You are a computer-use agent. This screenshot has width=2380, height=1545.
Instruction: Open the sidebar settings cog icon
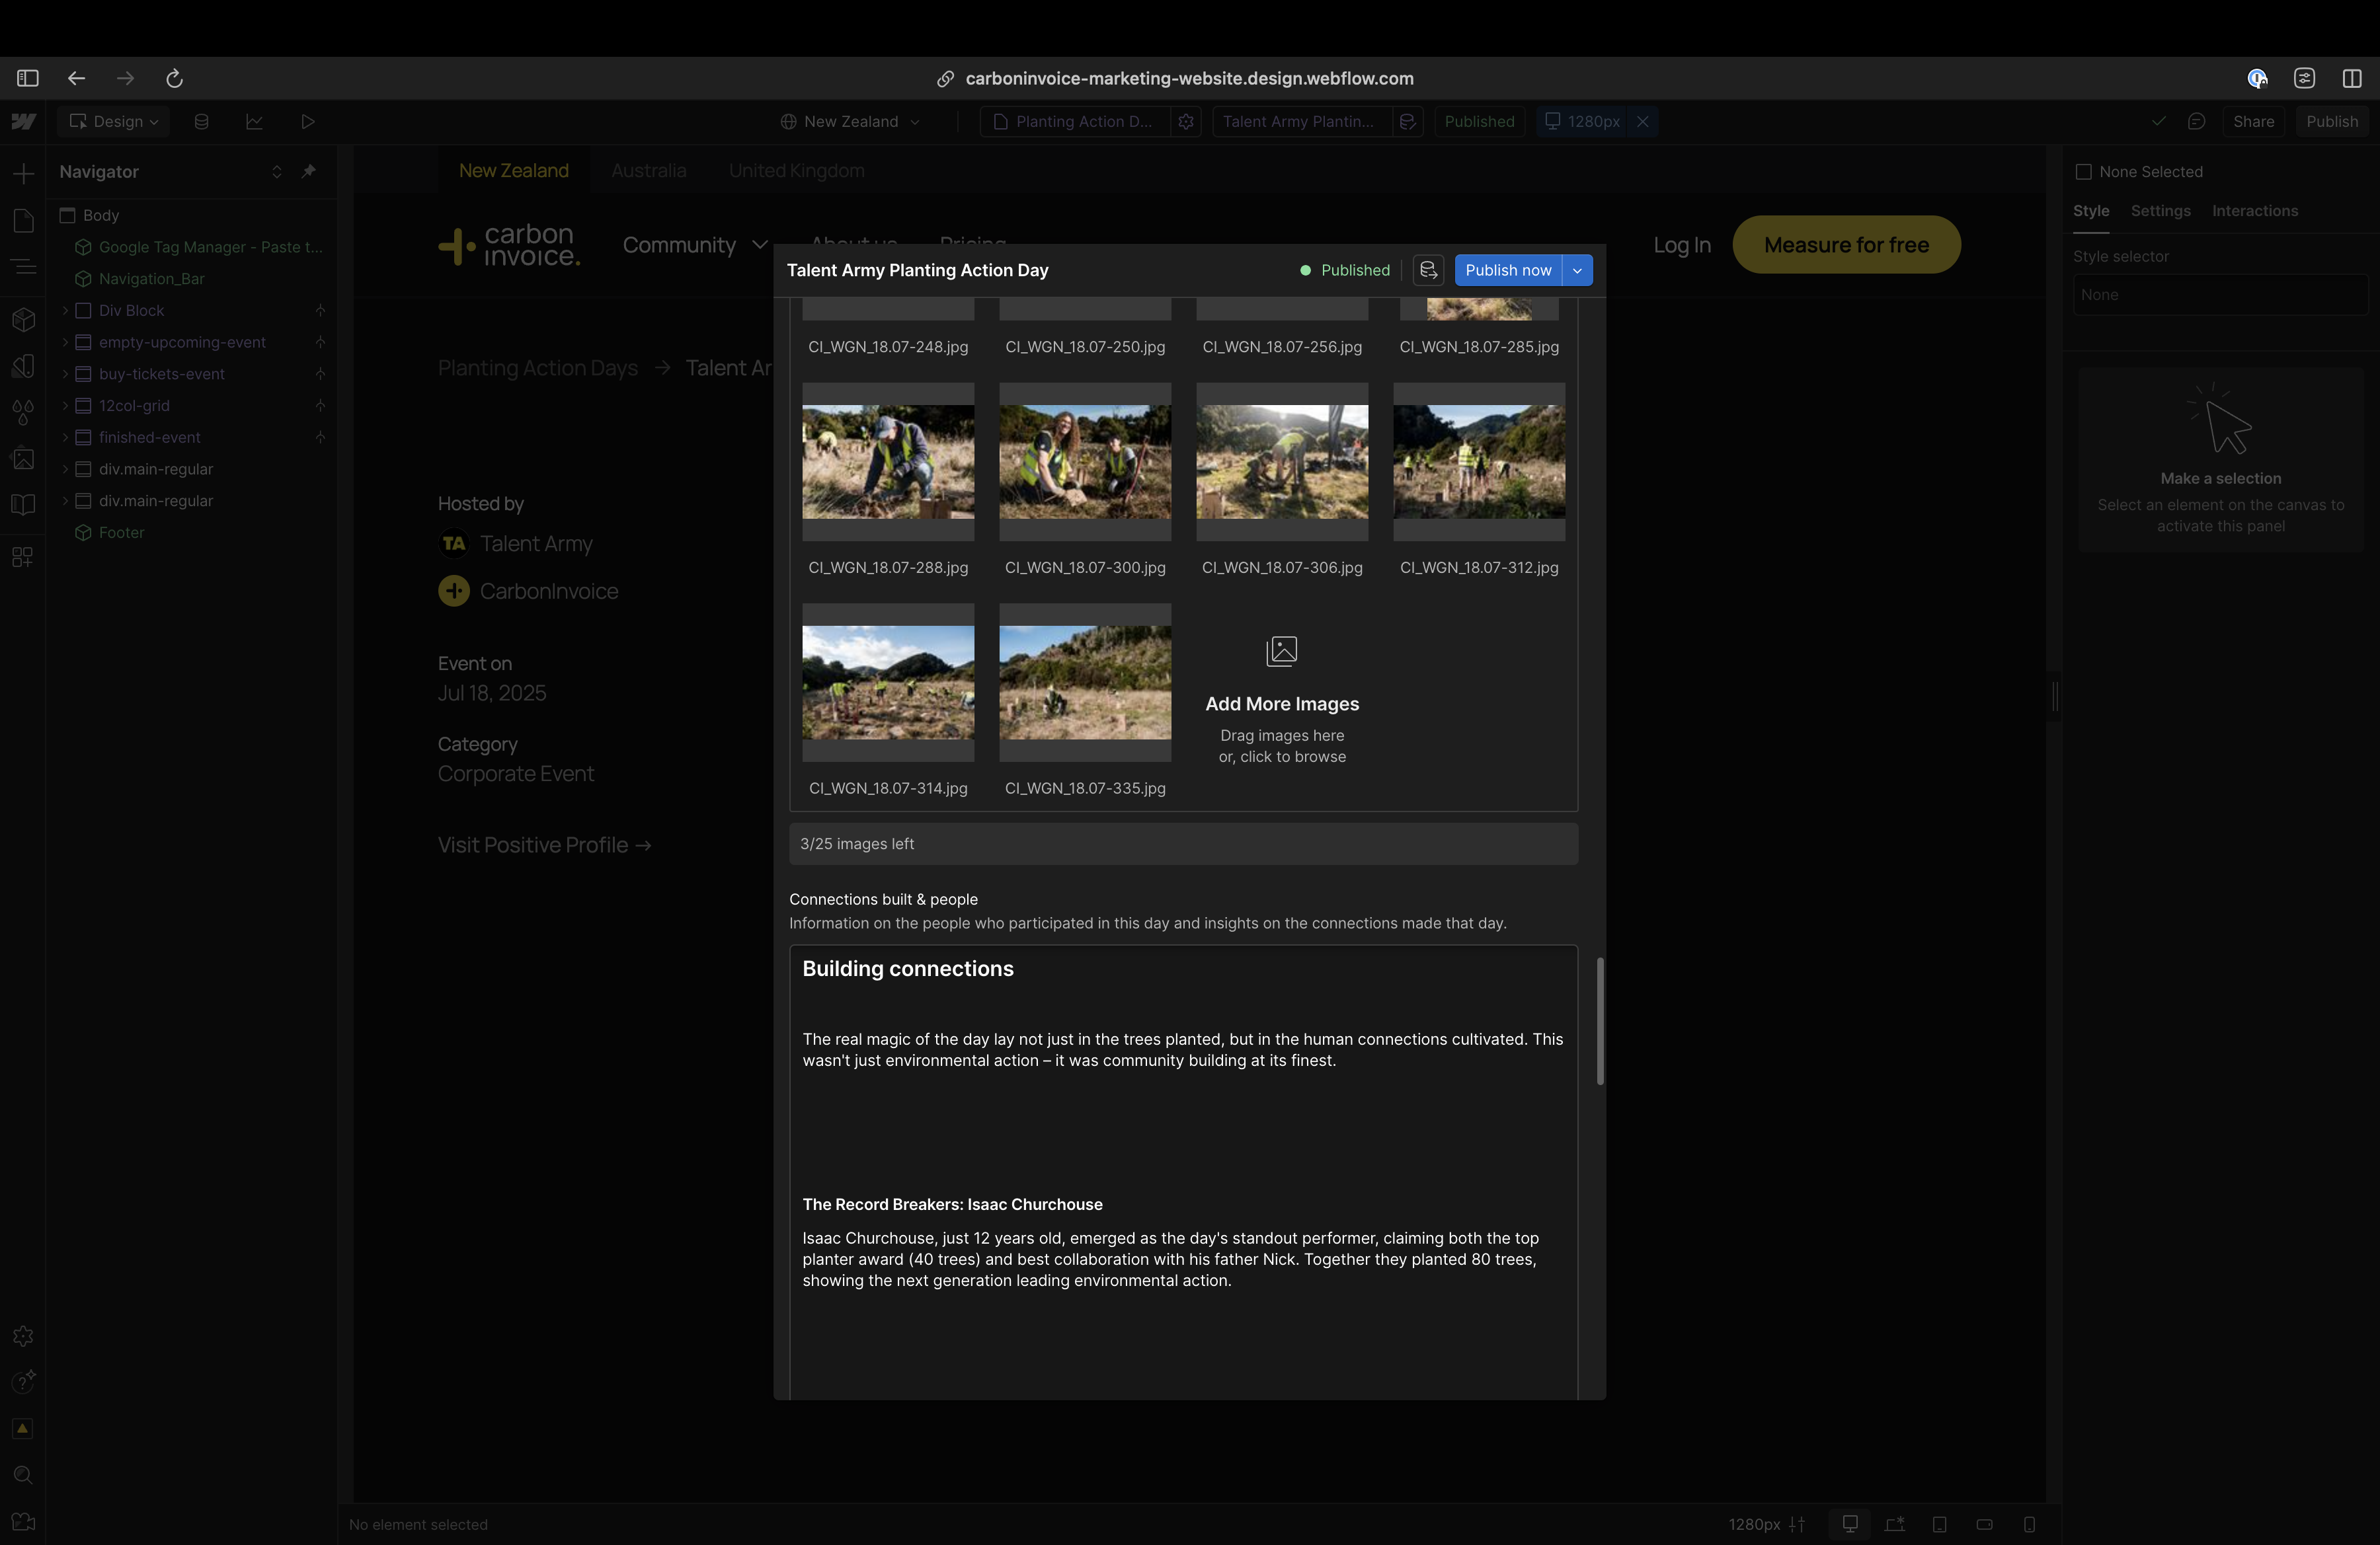pyautogui.click(x=23, y=1336)
